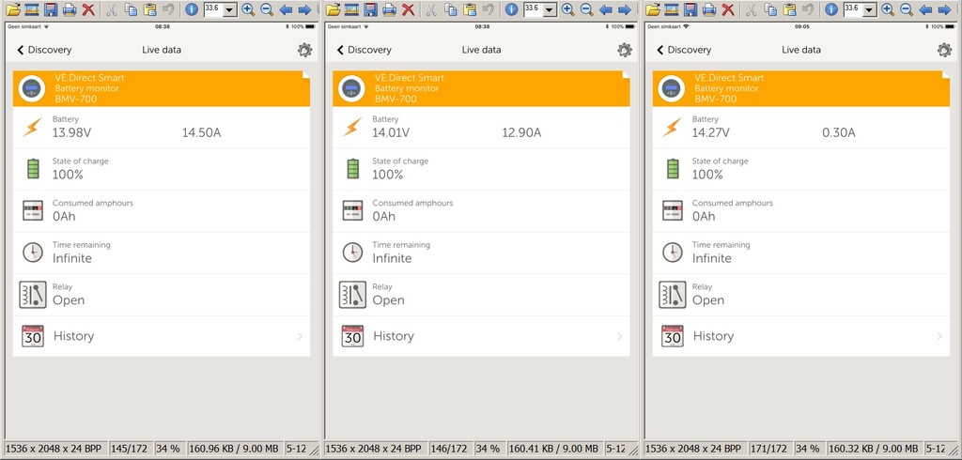Show image info in the middle viewer window
The width and height of the screenshot is (962, 460).
[x=511, y=9]
